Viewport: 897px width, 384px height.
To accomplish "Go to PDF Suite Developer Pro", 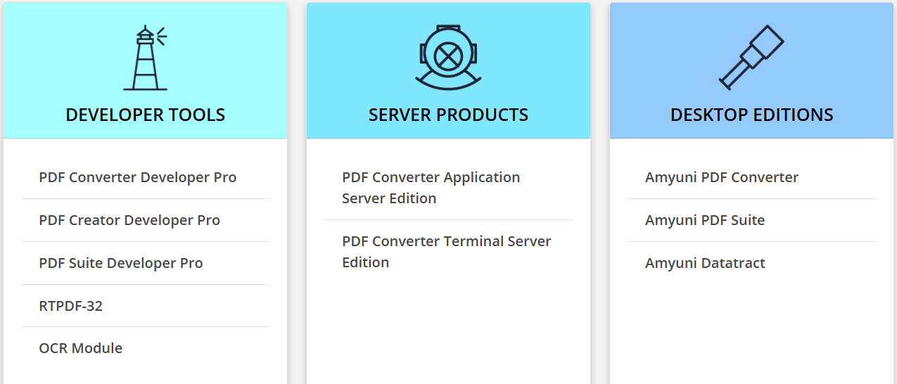I will tap(121, 263).
